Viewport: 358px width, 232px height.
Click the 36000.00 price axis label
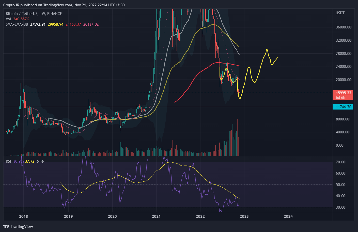pos(344,27)
